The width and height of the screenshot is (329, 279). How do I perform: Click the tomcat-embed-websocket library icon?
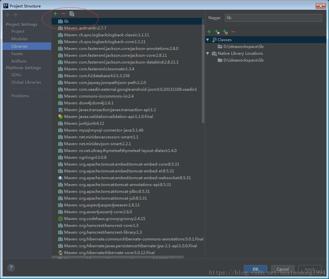click(60, 178)
